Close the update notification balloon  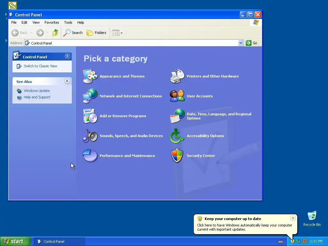pyautogui.click(x=293, y=218)
